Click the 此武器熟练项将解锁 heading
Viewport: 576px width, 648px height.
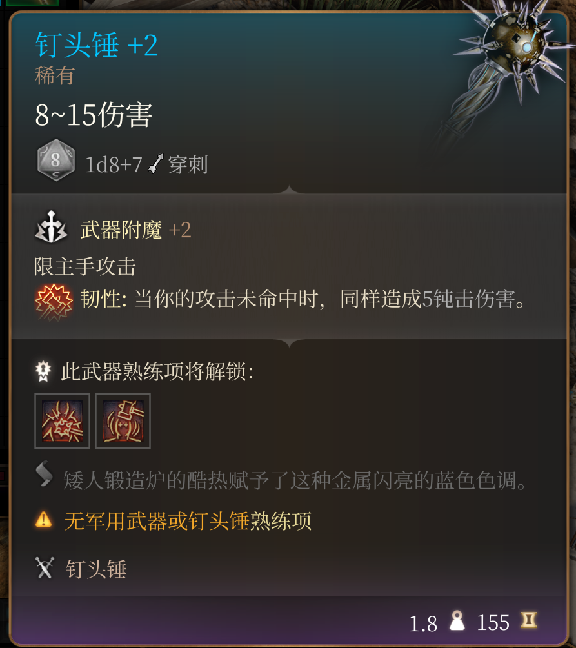point(157,371)
